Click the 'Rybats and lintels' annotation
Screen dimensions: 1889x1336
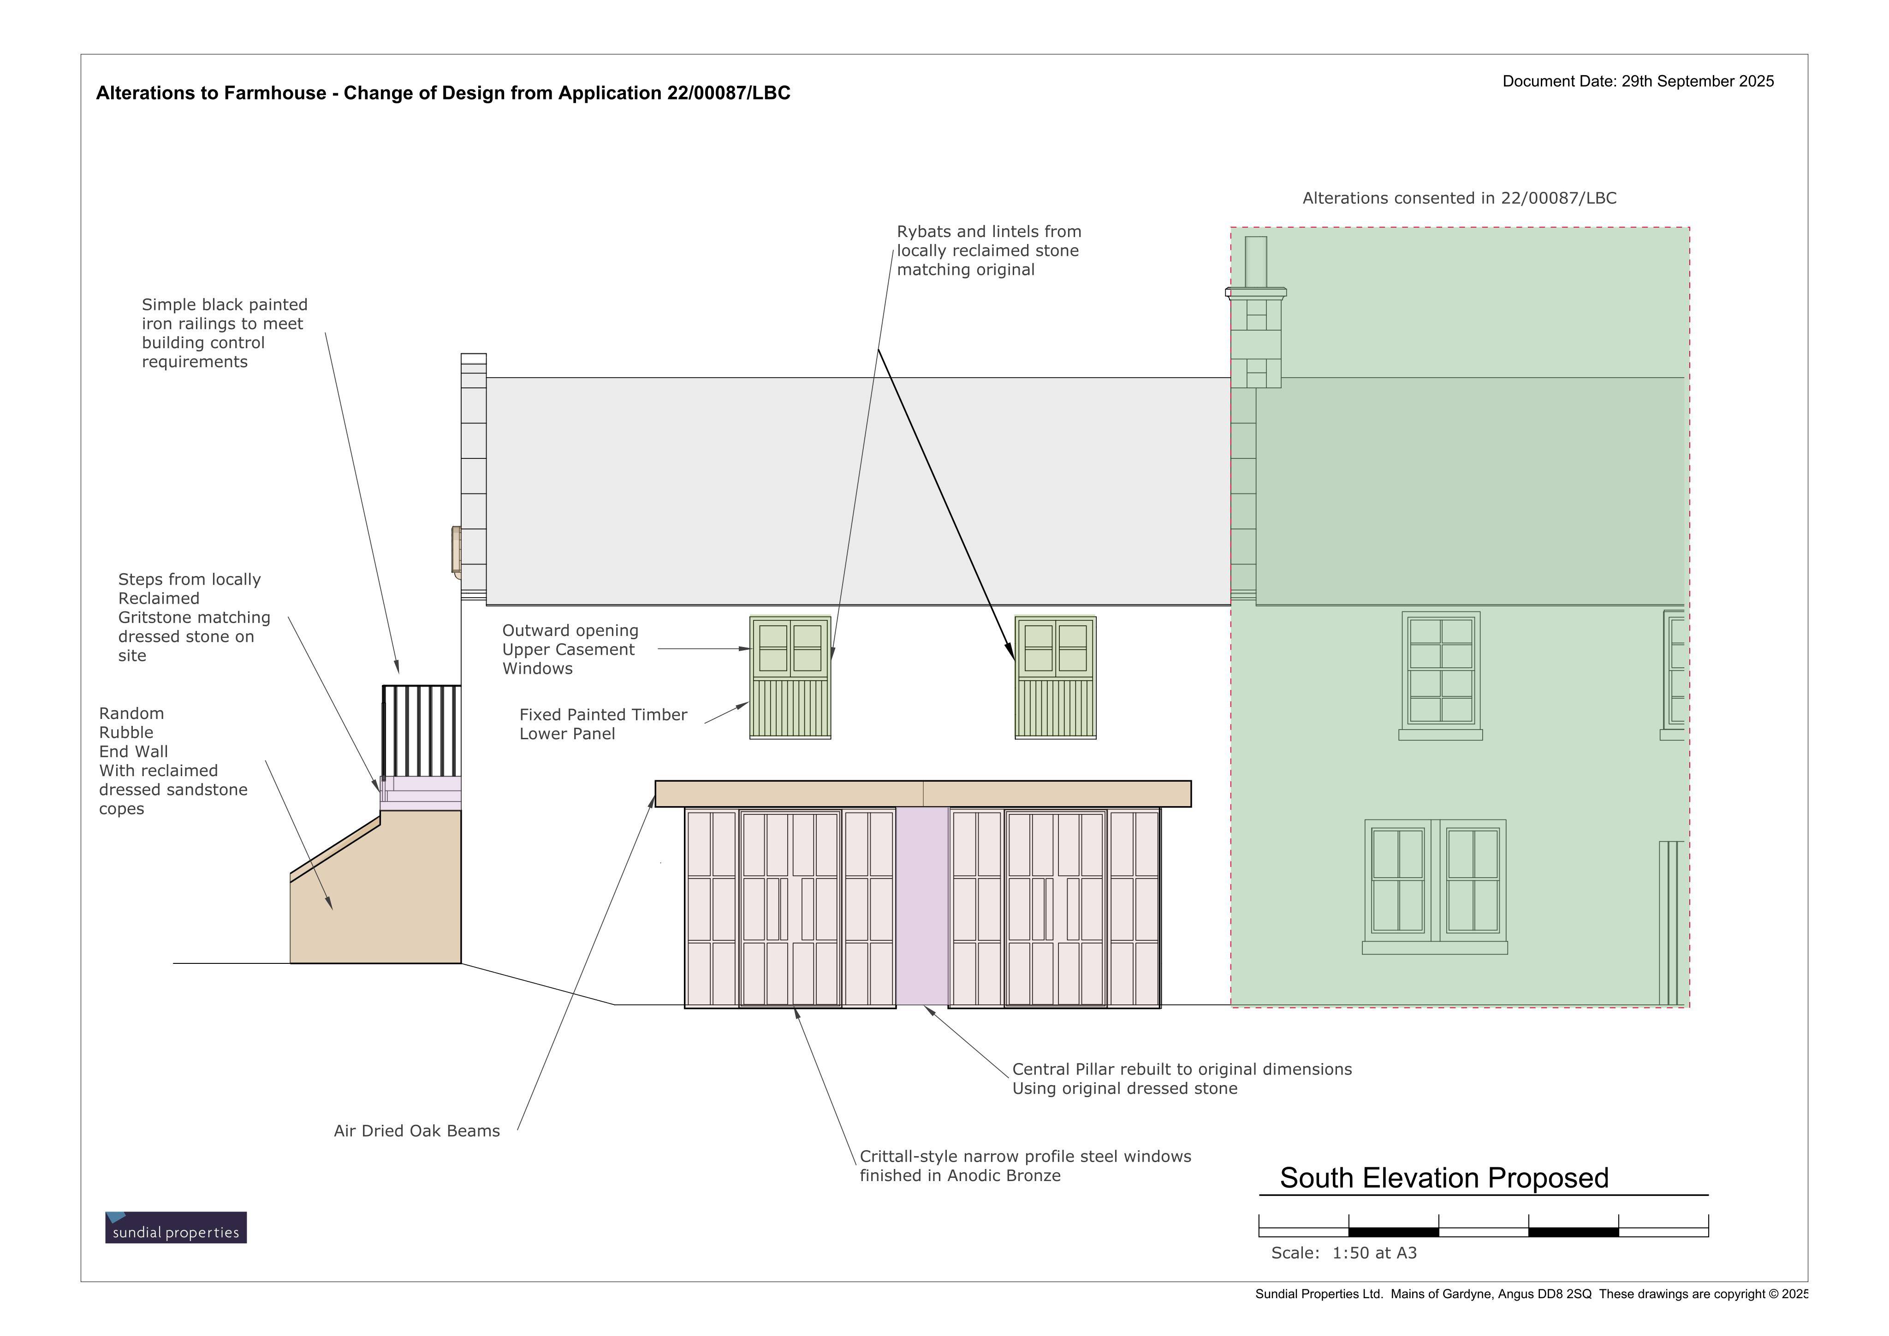click(989, 251)
